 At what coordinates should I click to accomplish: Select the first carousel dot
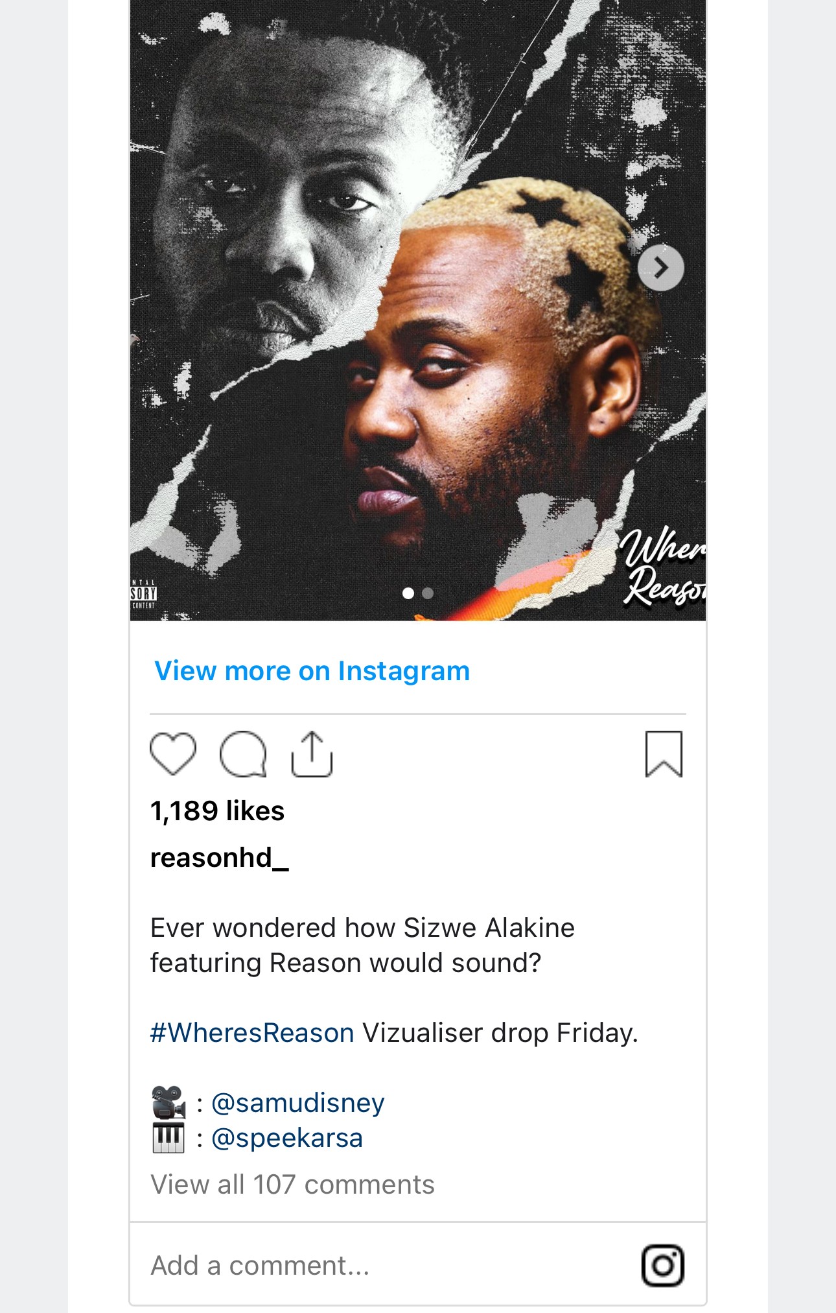click(x=408, y=593)
